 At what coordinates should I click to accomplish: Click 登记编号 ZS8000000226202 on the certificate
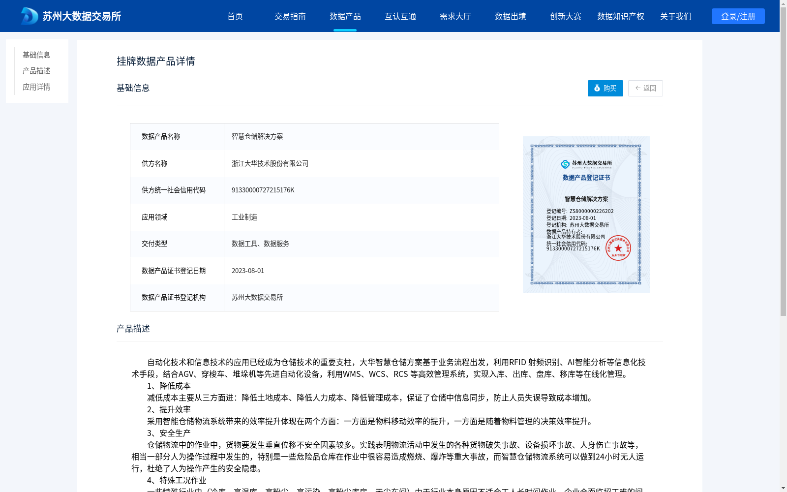[x=580, y=211]
